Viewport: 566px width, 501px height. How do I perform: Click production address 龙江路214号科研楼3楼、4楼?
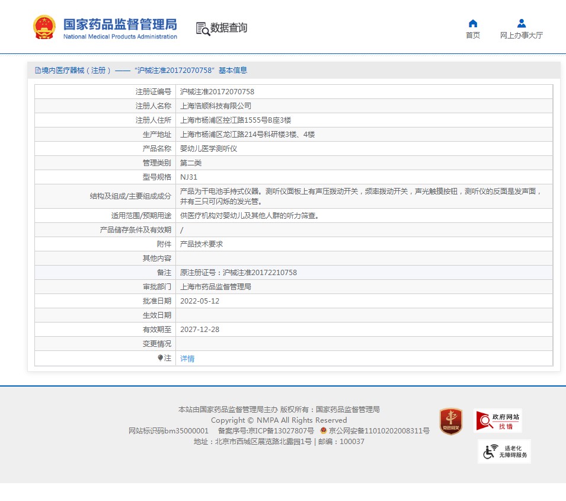(248, 135)
